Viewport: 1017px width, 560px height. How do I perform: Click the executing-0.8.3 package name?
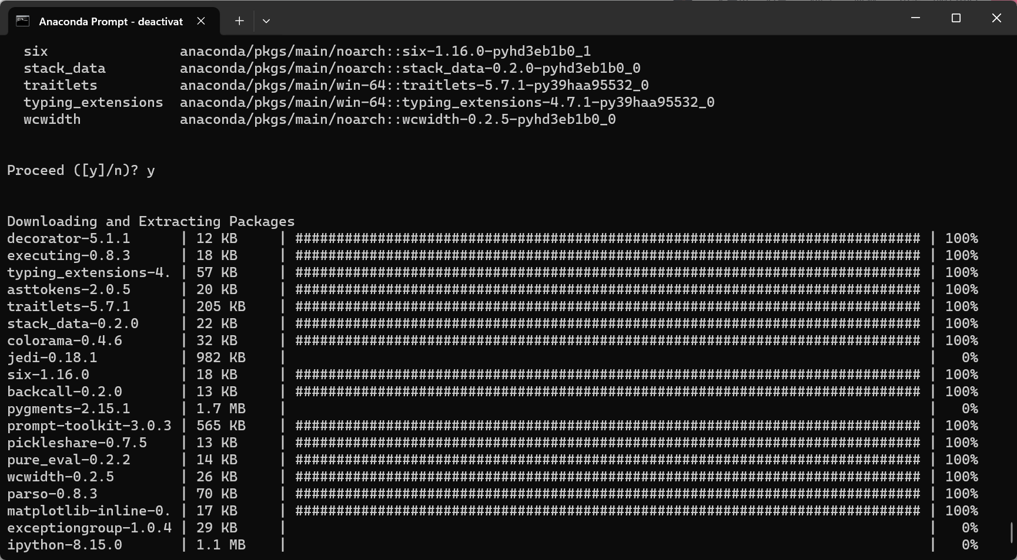69,256
